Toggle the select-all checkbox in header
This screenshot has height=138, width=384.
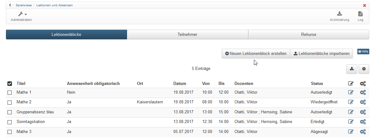coord(9,84)
